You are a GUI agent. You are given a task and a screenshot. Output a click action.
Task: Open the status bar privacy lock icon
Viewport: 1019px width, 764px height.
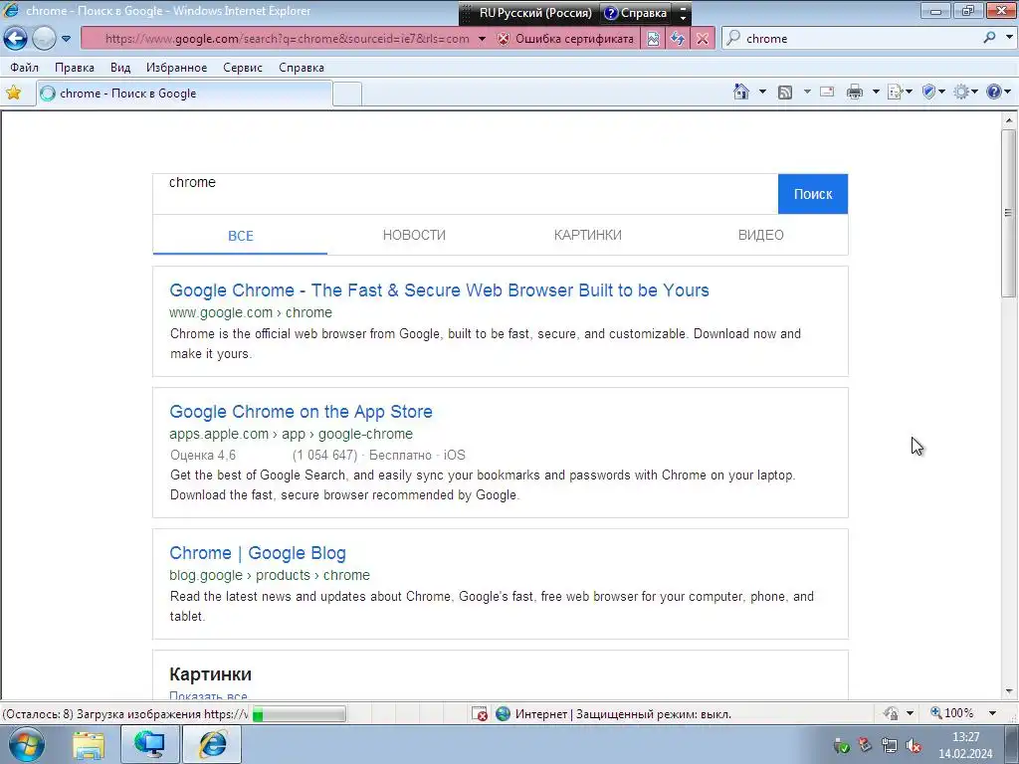coord(892,713)
